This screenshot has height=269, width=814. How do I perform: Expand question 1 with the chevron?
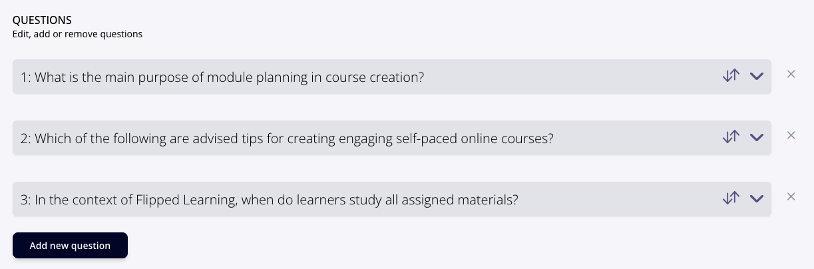(756, 77)
